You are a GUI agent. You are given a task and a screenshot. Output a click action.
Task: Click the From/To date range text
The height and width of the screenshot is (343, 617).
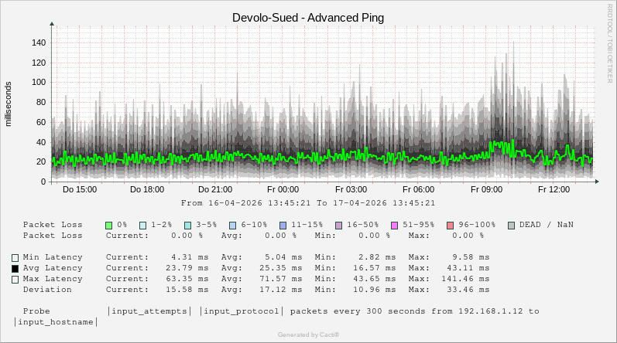[308, 203]
